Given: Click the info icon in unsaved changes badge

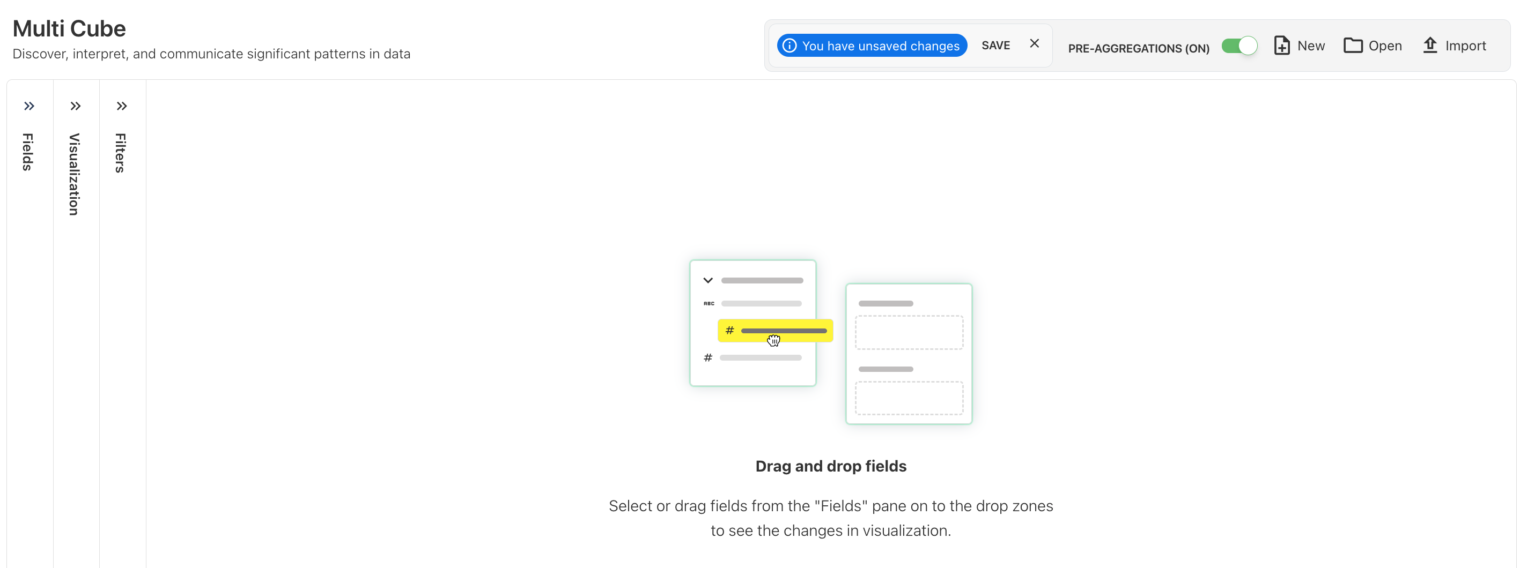Looking at the screenshot, I should click(789, 46).
